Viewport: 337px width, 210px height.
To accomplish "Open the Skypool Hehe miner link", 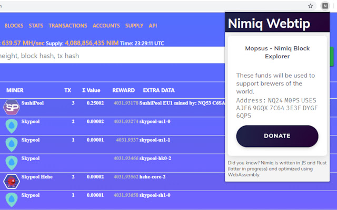I will click(37, 177).
